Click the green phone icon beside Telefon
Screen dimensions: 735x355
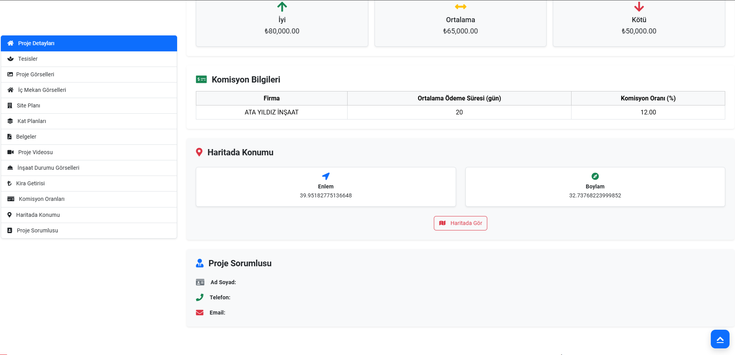pos(200,297)
